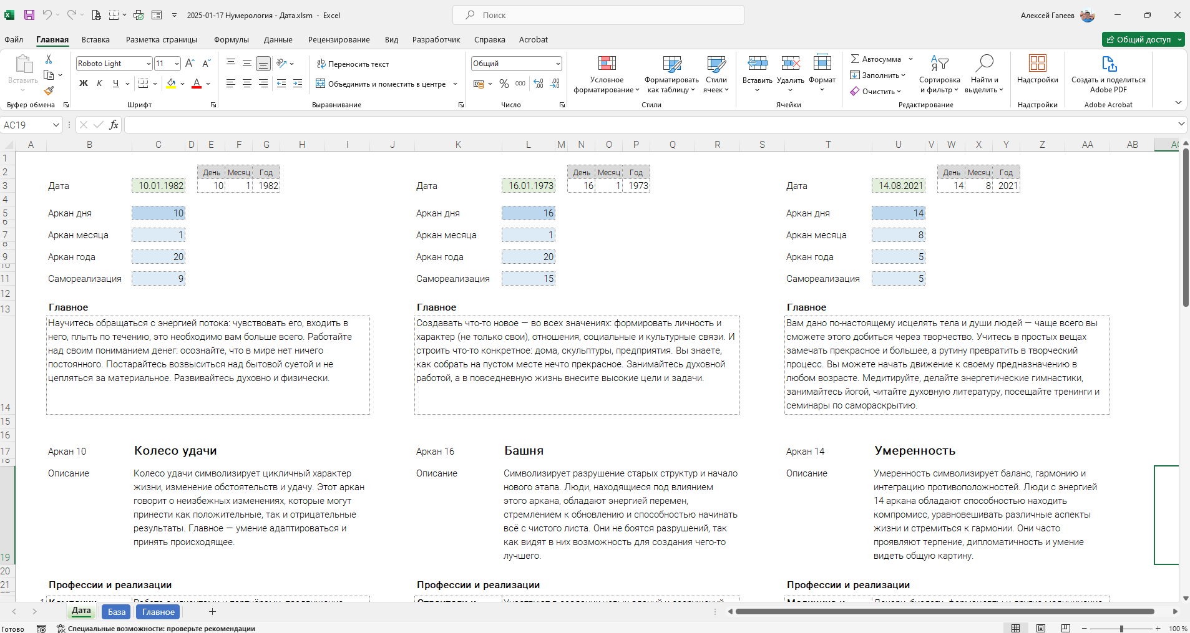The width and height of the screenshot is (1190, 633).
Task: Insert a function with the fx icon
Action: point(114,125)
